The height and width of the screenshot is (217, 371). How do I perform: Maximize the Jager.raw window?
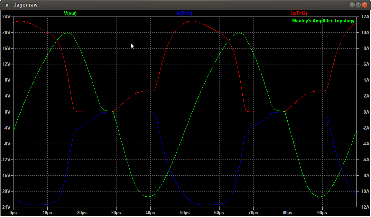click(358, 5)
